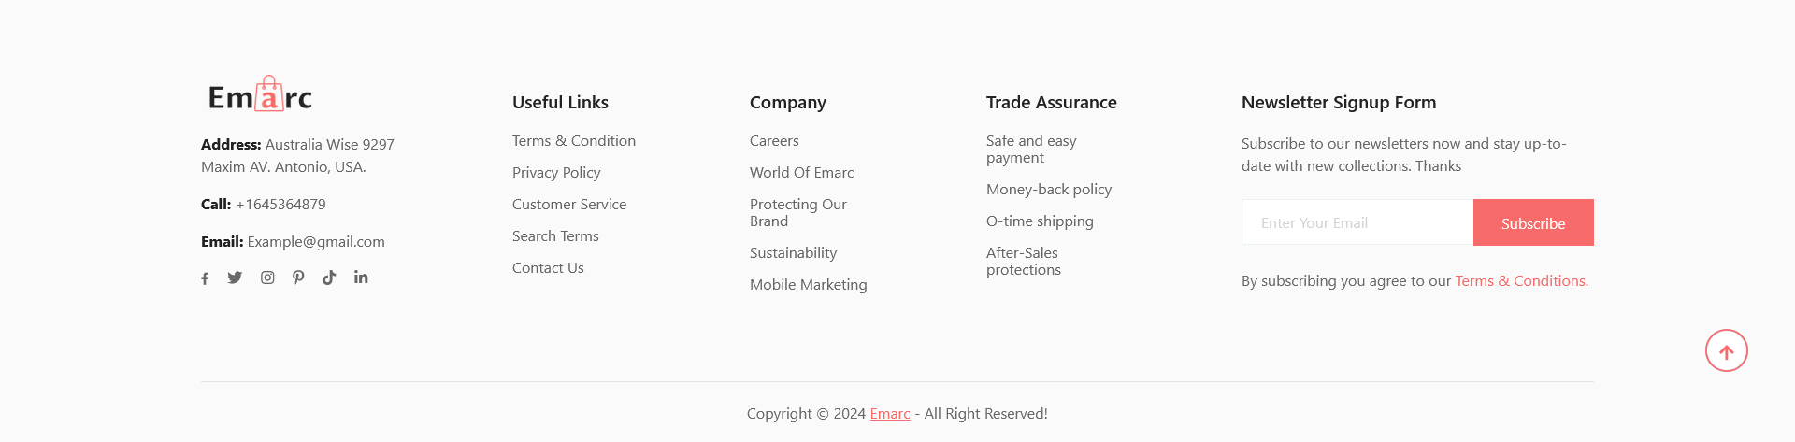
Task: Open the Sustainability link
Action: pyautogui.click(x=793, y=252)
